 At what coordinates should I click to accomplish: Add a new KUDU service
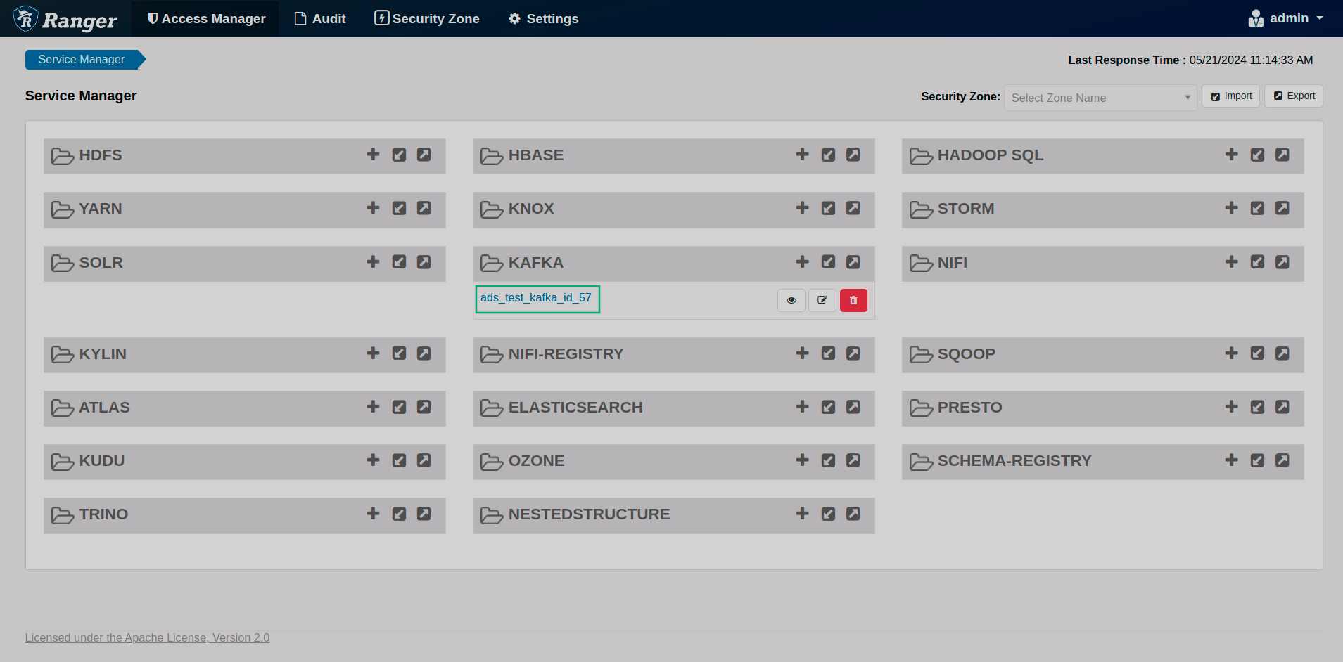373,460
